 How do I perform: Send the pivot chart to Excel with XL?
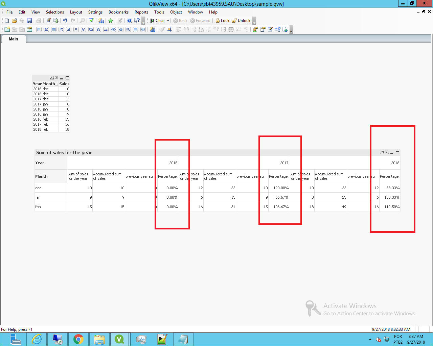(387, 152)
